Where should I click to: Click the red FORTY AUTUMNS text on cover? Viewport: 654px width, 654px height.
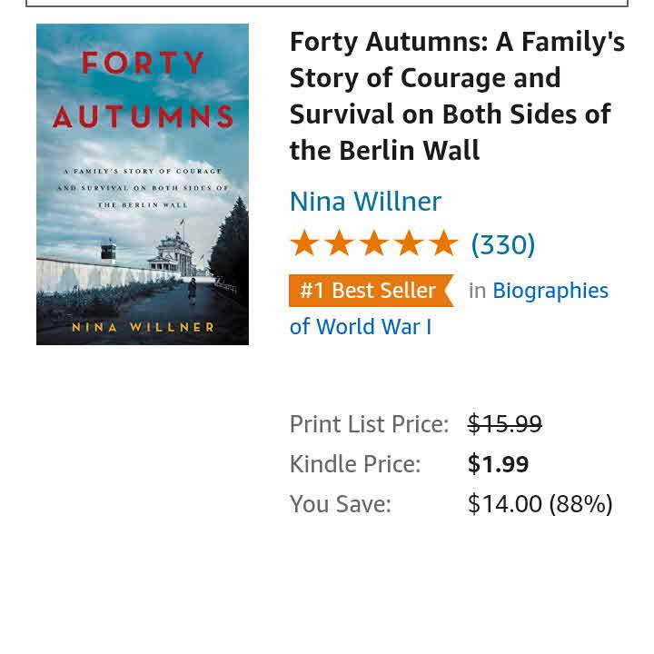tap(143, 89)
